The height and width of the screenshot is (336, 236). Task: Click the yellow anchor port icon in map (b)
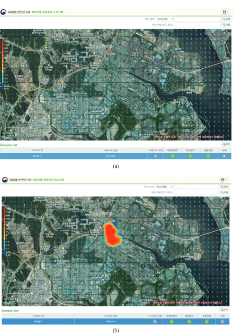pos(177,214)
